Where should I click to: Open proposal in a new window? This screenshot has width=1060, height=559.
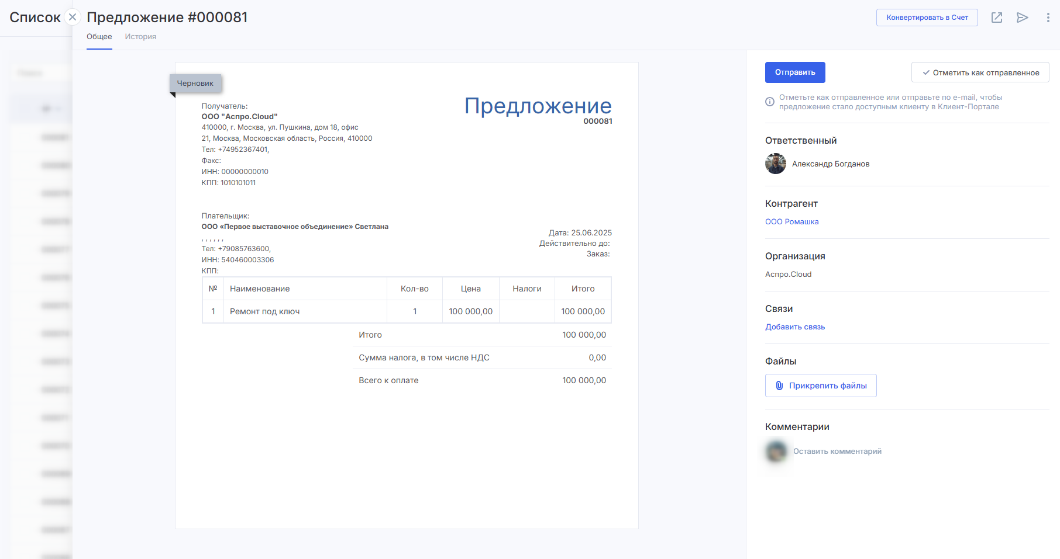[997, 18]
